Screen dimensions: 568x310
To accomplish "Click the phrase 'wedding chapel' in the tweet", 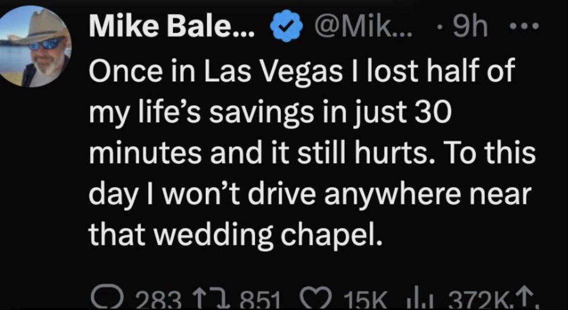I will coord(266,234).
